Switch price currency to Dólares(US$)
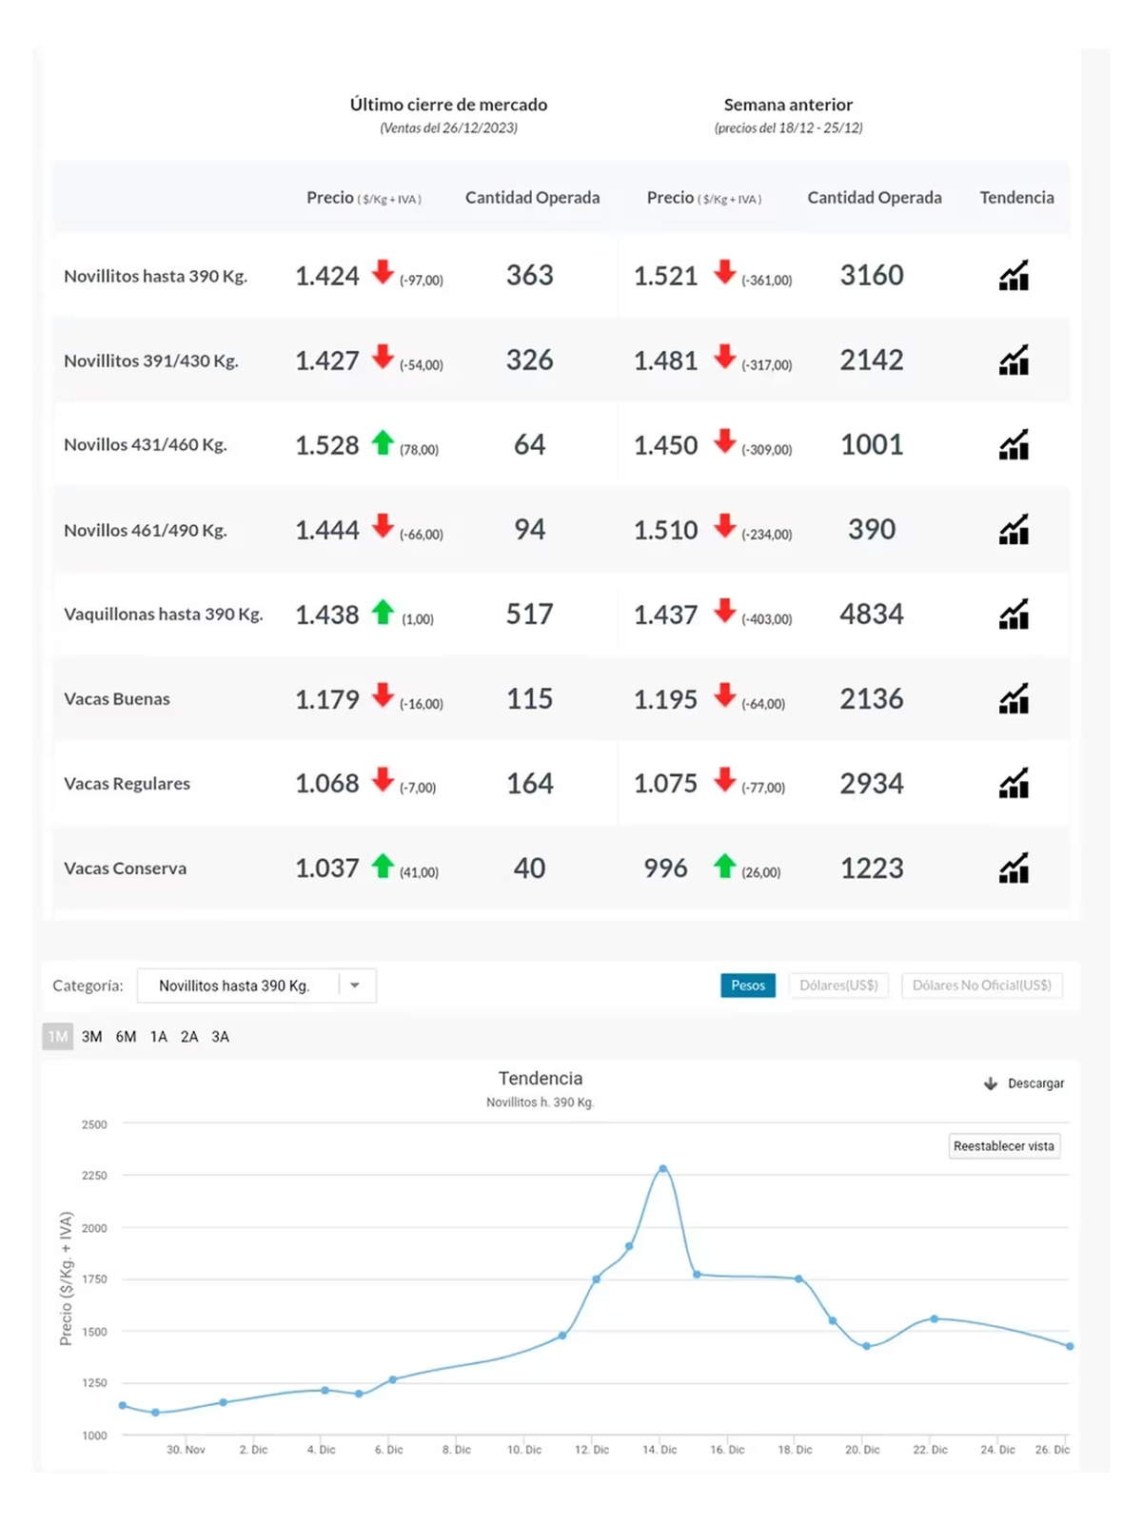The width and height of the screenshot is (1142, 1522). pos(838,985)
